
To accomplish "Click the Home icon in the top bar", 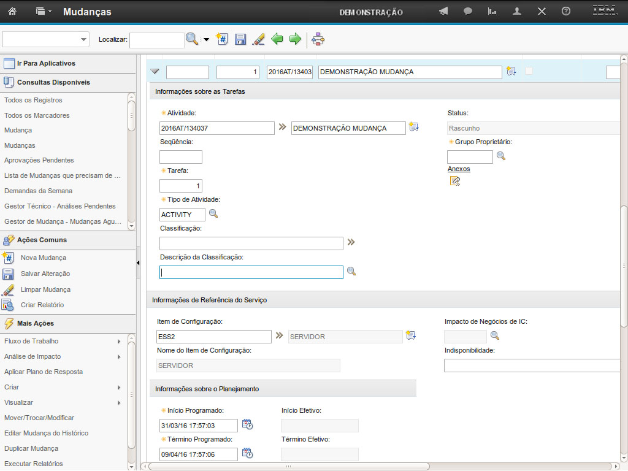I will [12, 12].
